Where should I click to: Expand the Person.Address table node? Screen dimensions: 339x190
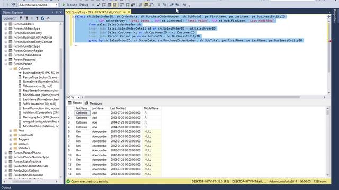(6, 24)
